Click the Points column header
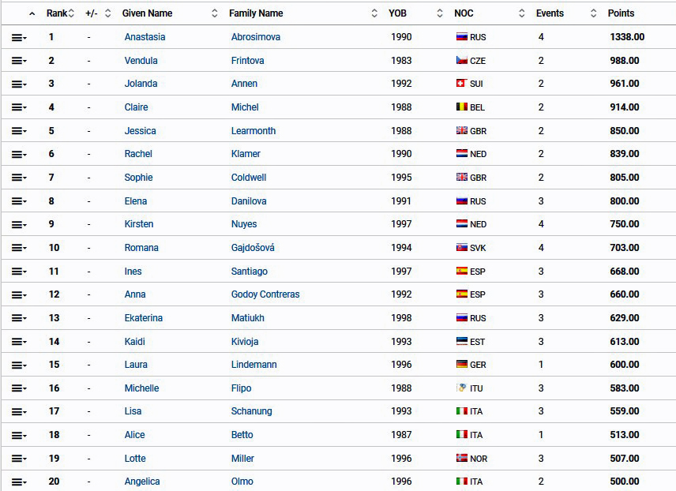 (x=621, y=13)
